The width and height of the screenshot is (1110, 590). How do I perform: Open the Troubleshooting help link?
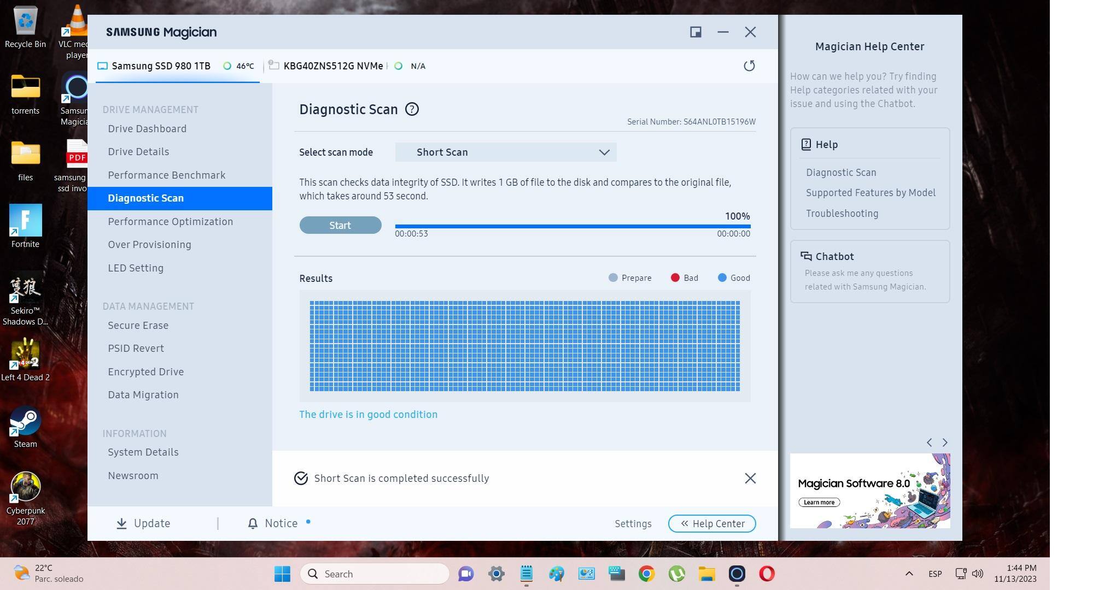pos(842,214)
